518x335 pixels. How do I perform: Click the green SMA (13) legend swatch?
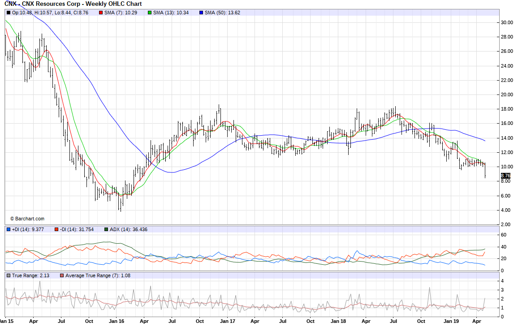tap(150, 13)
